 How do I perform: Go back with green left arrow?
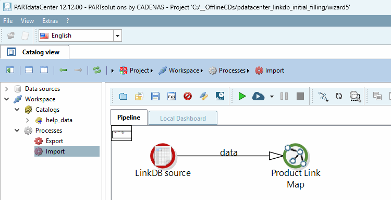coord(63,70)
